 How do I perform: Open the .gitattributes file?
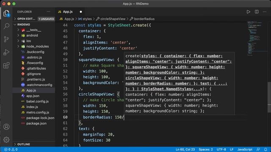coord(36,68)
